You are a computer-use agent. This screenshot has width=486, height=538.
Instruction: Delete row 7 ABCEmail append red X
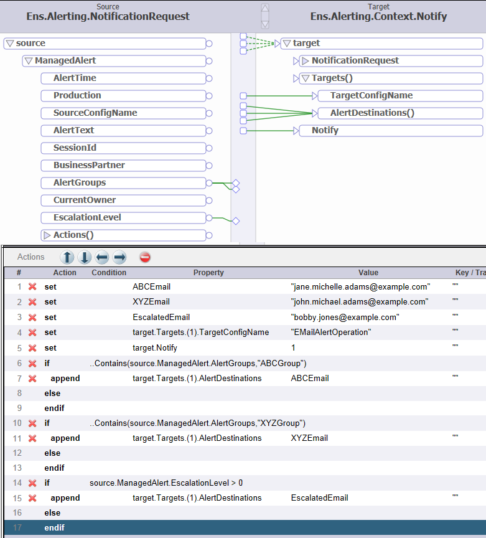pyautogui.click(x=32, y=379)
